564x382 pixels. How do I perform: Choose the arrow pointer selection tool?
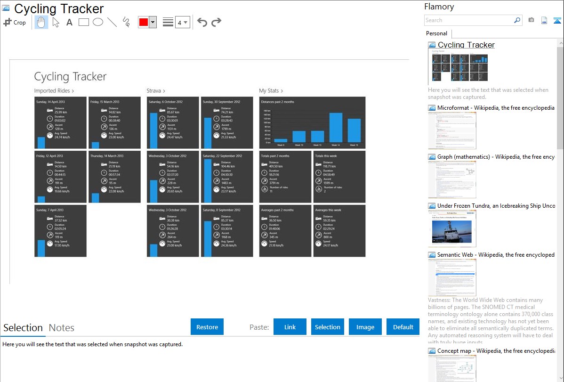point(56,22)
